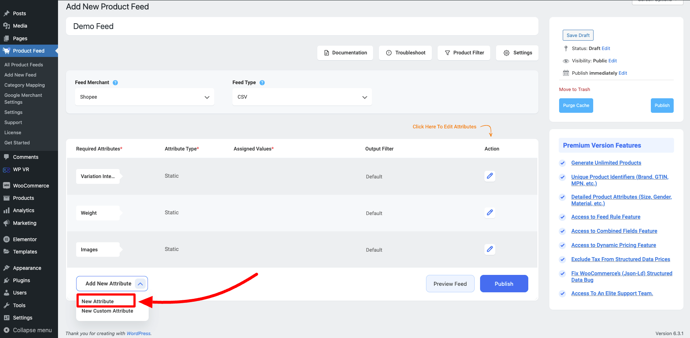Click the WooCommerce logo icon
Screen dimensions: 690x338
[x=7, y=185]
